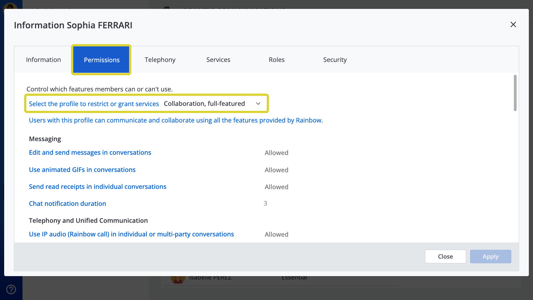Select the profile to restrict or grant services
This screenshot has height=300, width=533.
click(x=94, y=104)
